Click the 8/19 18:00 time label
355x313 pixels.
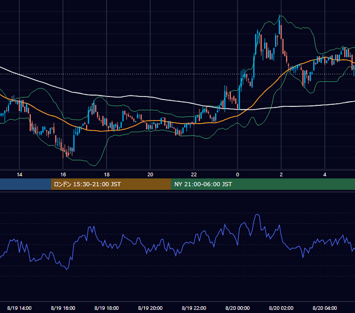[x=106, y=308]
